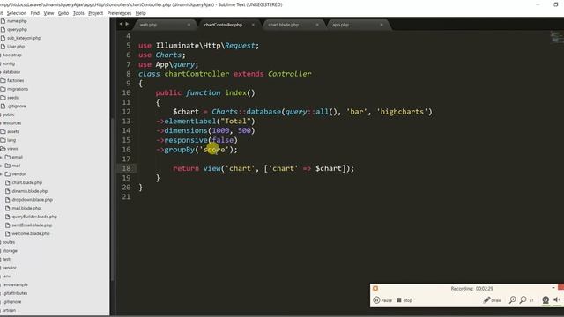Click the zoom out magnifier icon
564x317 pixels.
[523, 299]
